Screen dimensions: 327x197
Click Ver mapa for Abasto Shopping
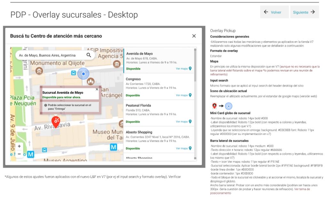click(184, 148)
